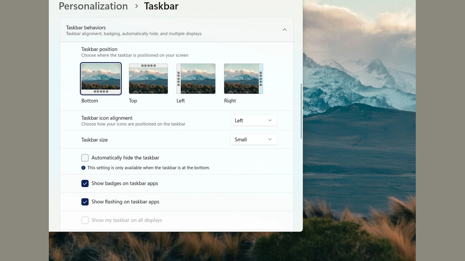Go back to Personalization in breadcrumb

93,6
